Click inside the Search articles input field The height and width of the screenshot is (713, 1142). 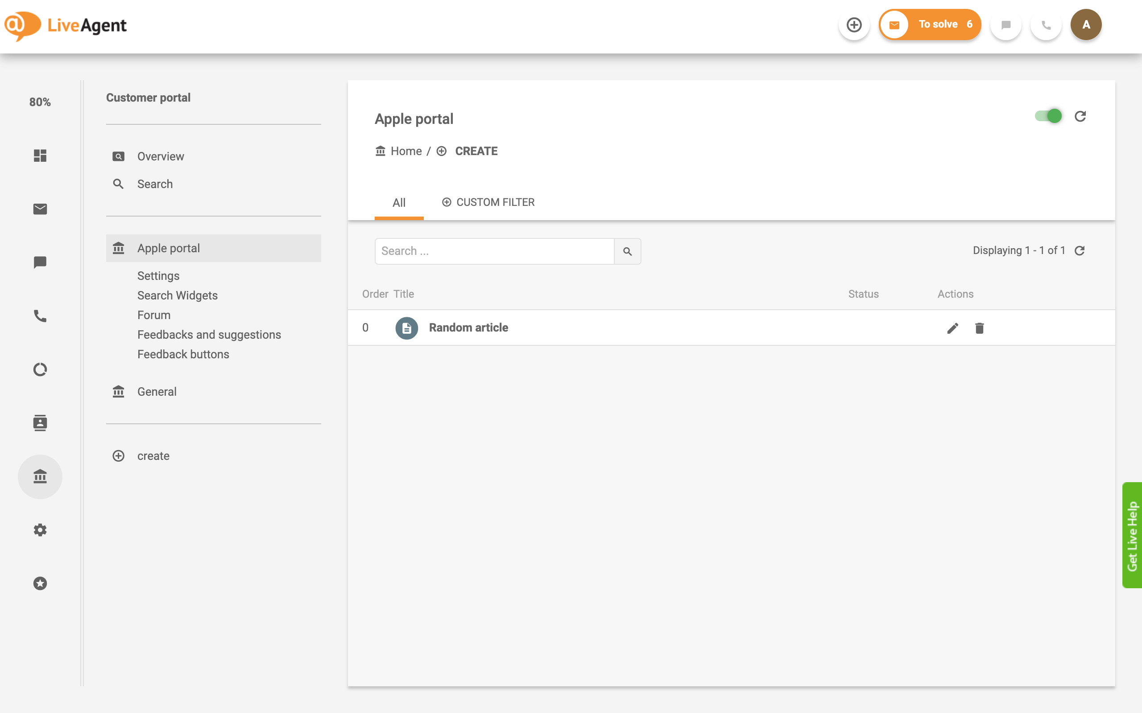(x=493, y=251)
